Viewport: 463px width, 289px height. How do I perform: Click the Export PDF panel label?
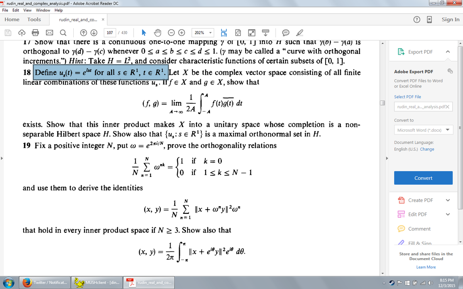[420, 52]
